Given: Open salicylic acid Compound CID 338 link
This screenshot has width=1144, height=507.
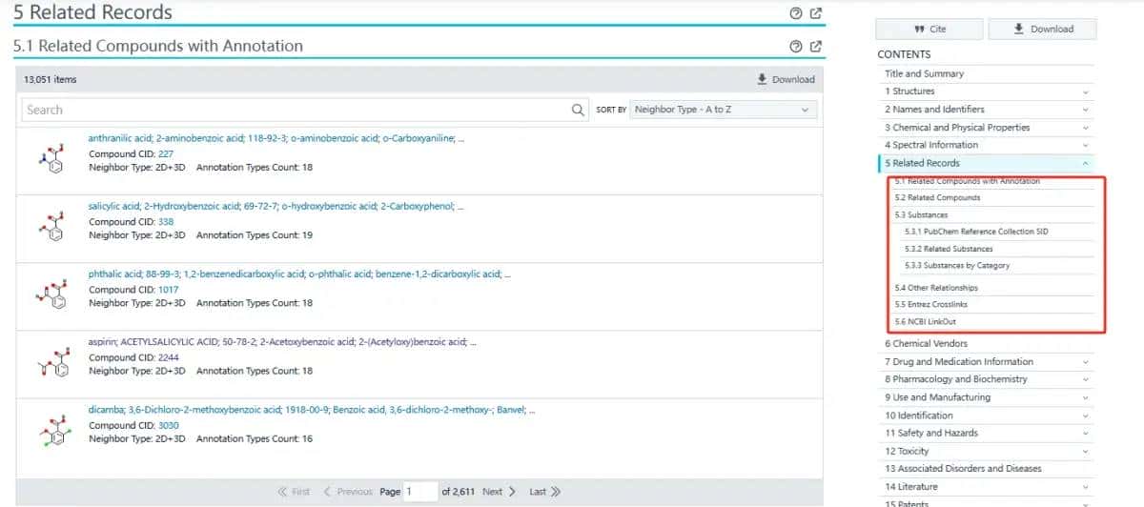Looking at the screenshot, I should (166, 222).
